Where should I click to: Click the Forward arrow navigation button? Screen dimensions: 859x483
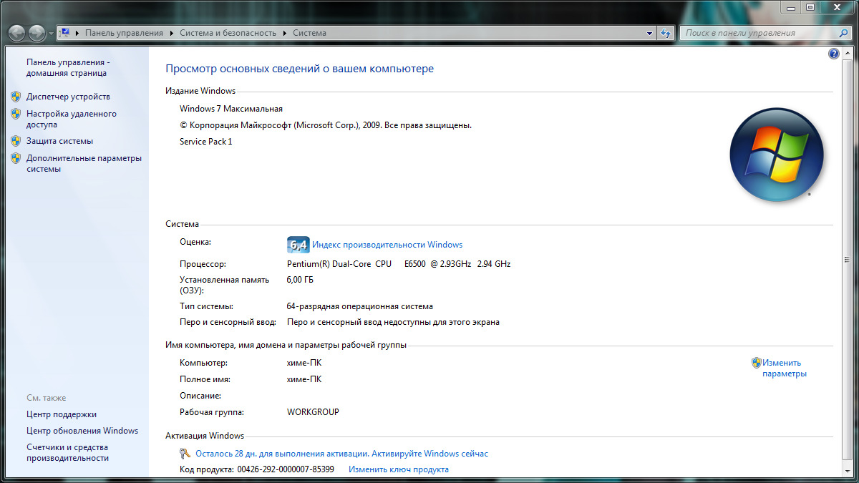(37, 33)
